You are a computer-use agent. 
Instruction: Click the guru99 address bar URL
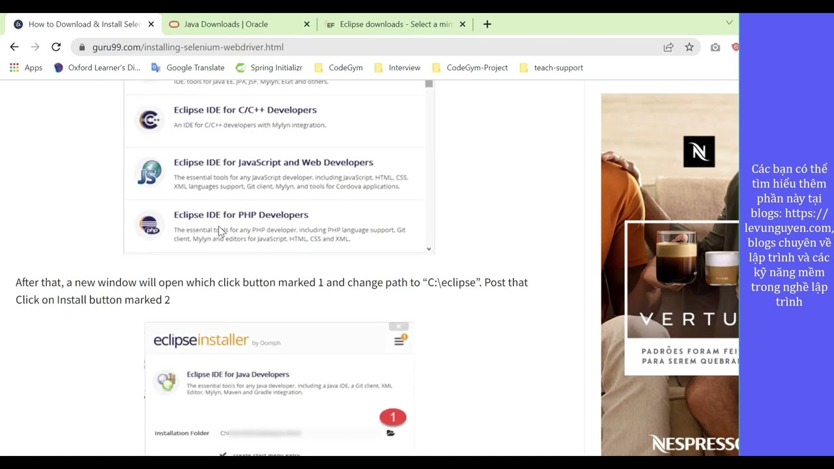coord(188,47)
